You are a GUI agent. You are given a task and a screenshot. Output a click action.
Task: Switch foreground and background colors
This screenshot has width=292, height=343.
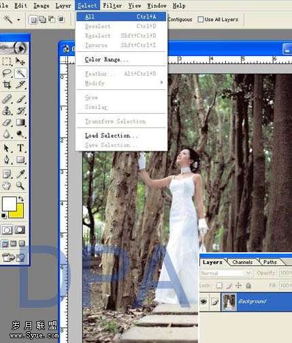point(21,199)
